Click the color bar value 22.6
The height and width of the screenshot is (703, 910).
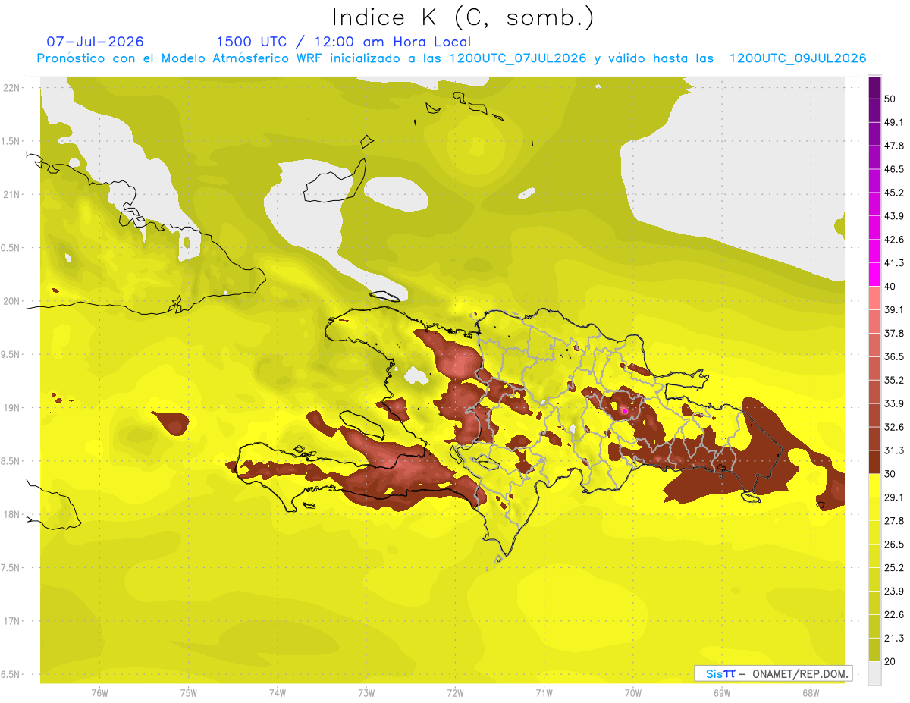point(894,615)
